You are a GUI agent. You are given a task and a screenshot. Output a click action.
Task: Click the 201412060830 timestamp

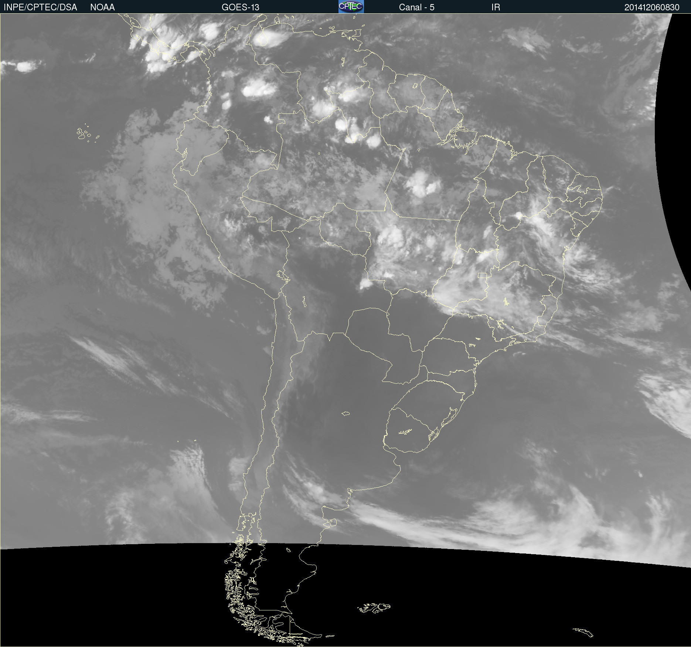pos(652,7)
